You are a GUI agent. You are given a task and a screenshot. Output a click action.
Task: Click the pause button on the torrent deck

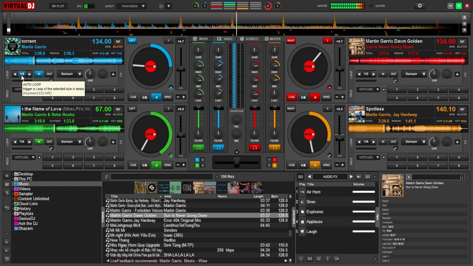(144, 97)
